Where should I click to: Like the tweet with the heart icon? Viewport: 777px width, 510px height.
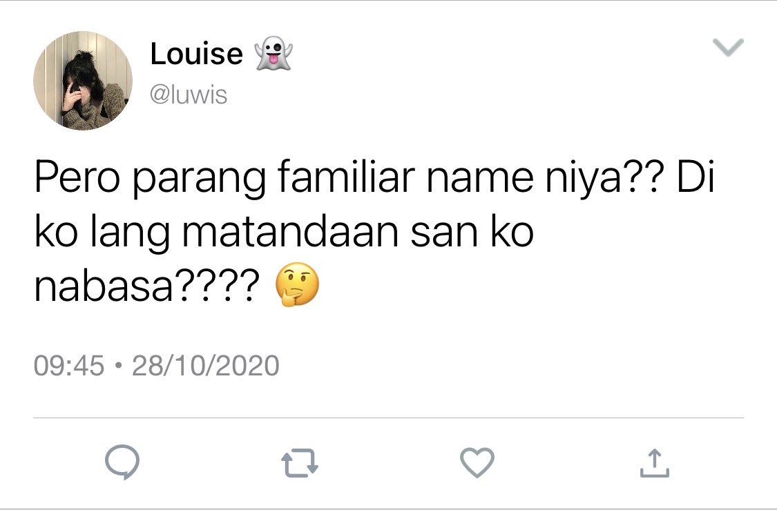tap(477, 462)
